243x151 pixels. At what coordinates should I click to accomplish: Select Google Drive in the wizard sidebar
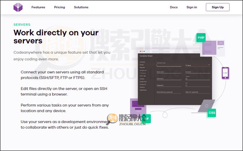[x=143, y=82]
